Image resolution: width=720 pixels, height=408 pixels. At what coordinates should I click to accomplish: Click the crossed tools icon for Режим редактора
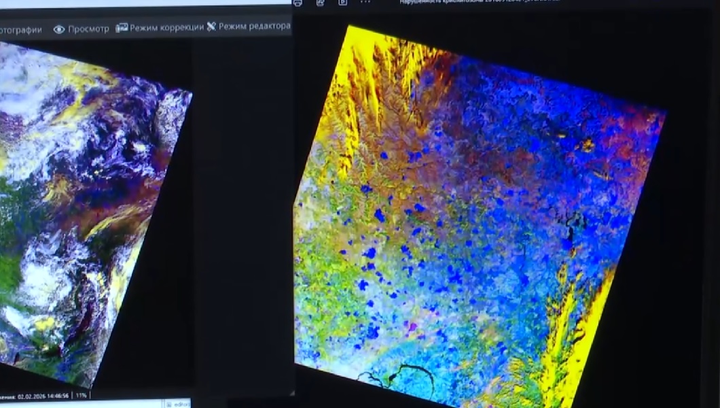coord(211,27)
